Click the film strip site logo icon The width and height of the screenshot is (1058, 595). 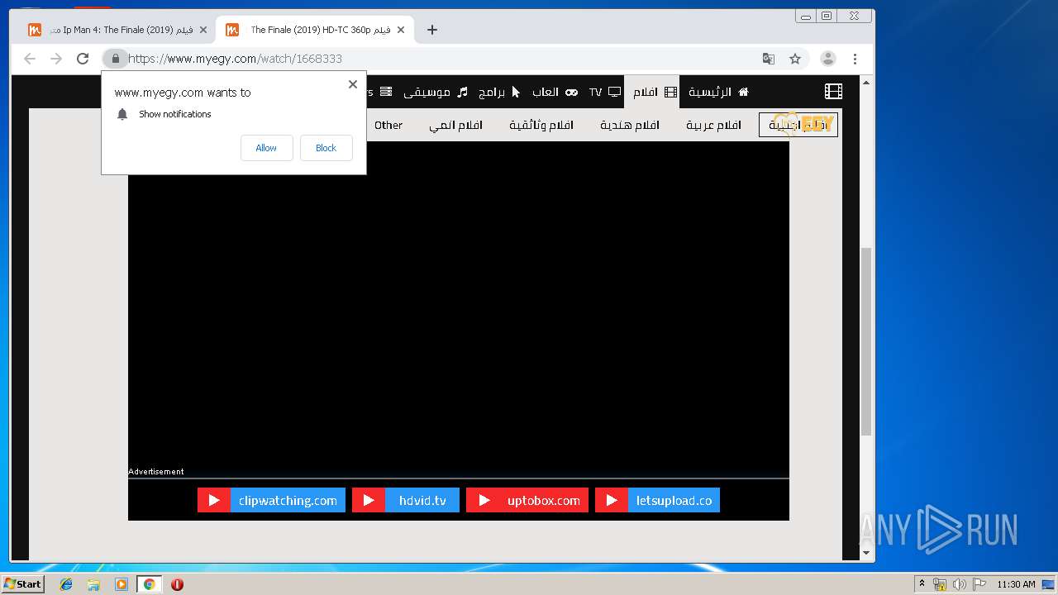click(833, 92)
